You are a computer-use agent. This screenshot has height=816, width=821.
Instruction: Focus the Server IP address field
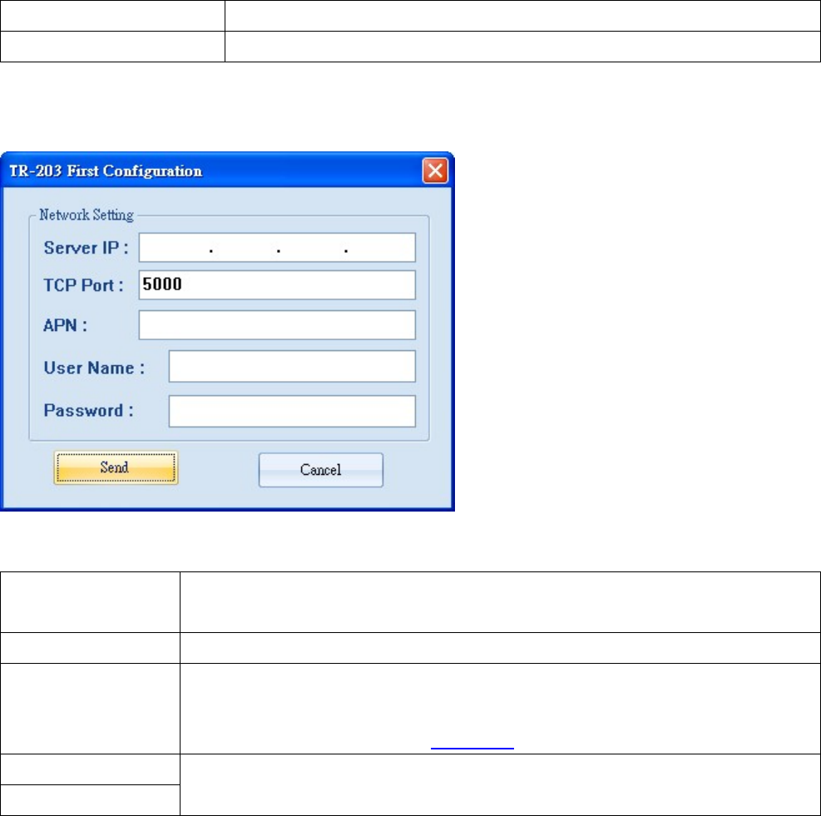[277, 247]
